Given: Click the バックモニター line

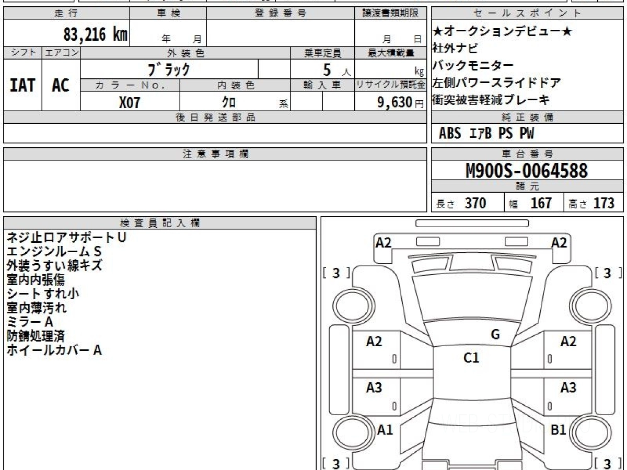Looking at the screenshot, I should click(473, 66).
